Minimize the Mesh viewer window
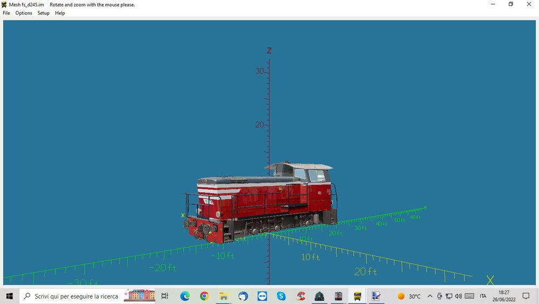 click(493, 4)
